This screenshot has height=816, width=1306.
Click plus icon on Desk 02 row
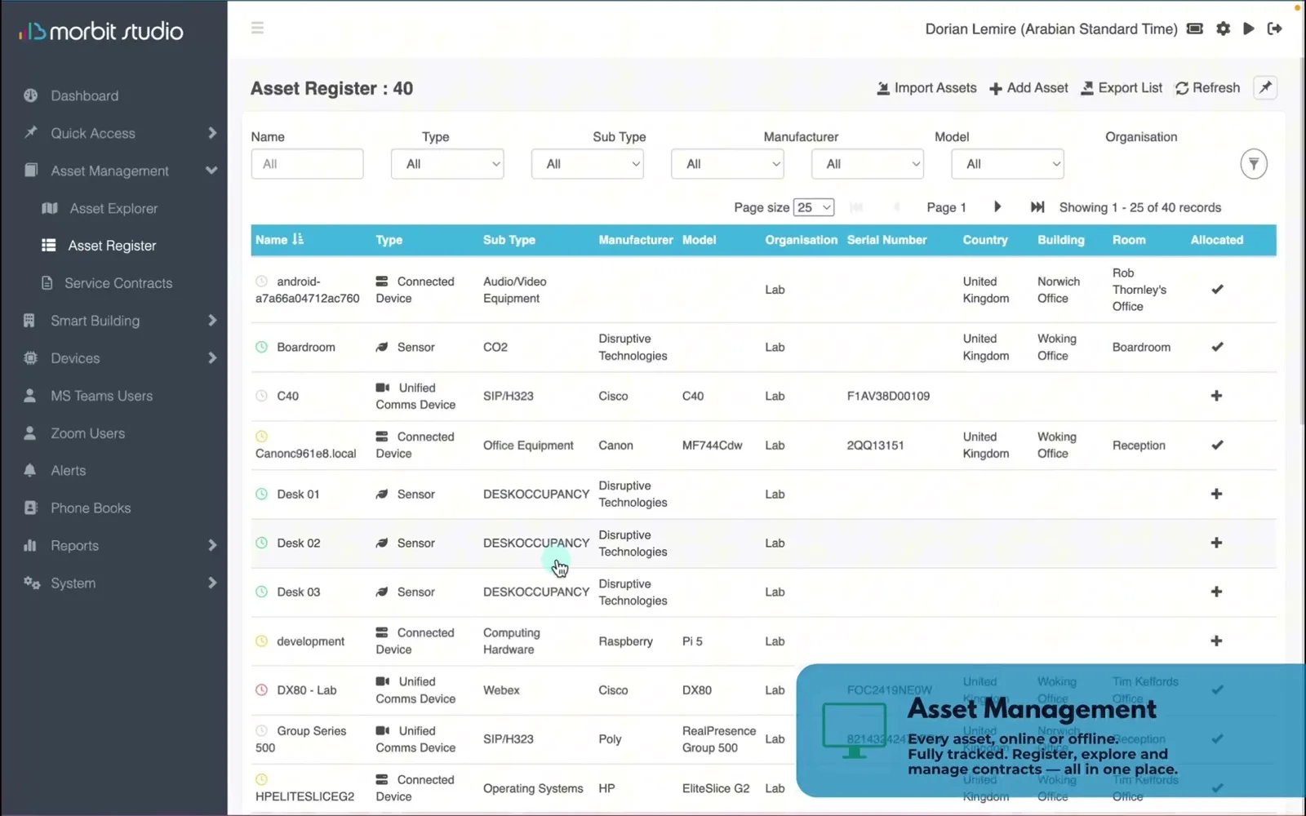click(x=1216, y=543)
